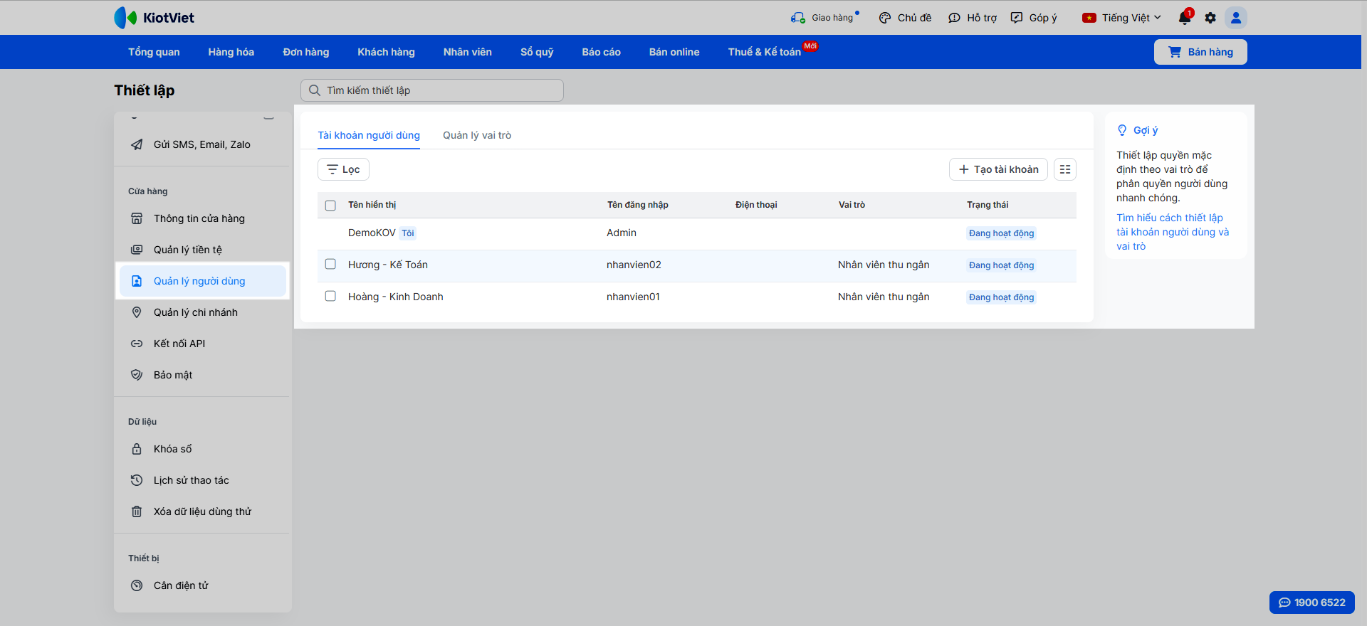Click nhanvien02's Đang hoạt động status badge
The width and height of the screenshot is (1367, 626).
tap(1001, 265)
